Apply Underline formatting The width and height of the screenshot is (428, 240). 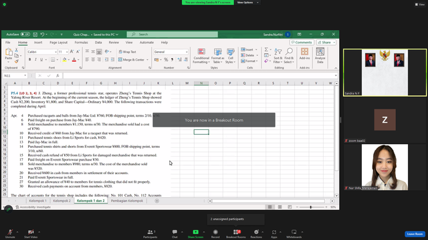41,59
